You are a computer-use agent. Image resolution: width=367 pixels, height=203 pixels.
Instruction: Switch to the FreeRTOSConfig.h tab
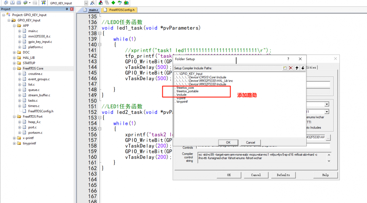122,10
